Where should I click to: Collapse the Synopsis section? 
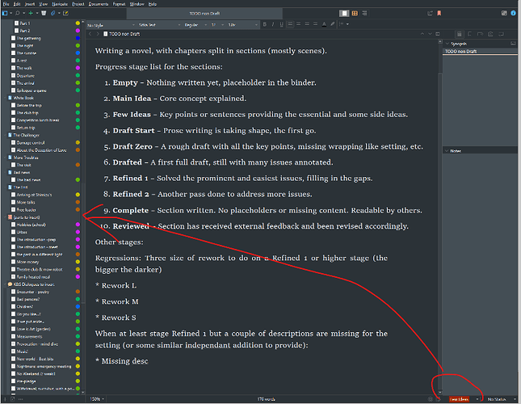[447, 44]
